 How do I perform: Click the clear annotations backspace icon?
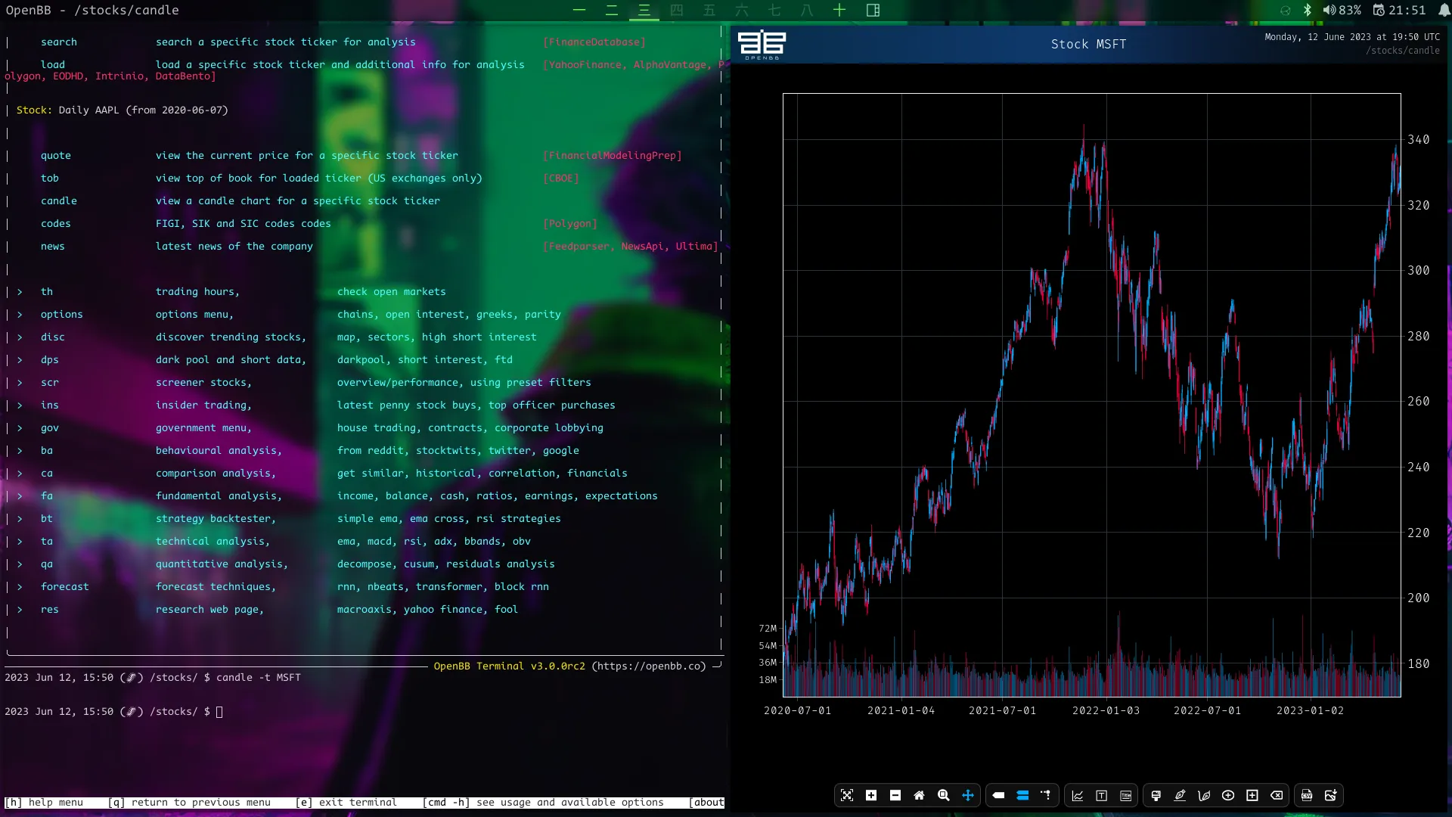click(1277, 795)
